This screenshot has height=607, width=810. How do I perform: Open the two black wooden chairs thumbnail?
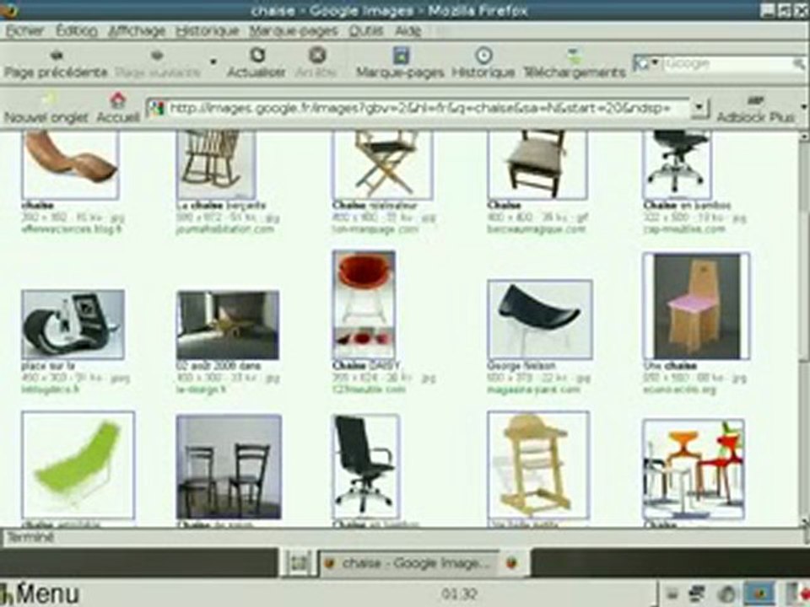229,467
